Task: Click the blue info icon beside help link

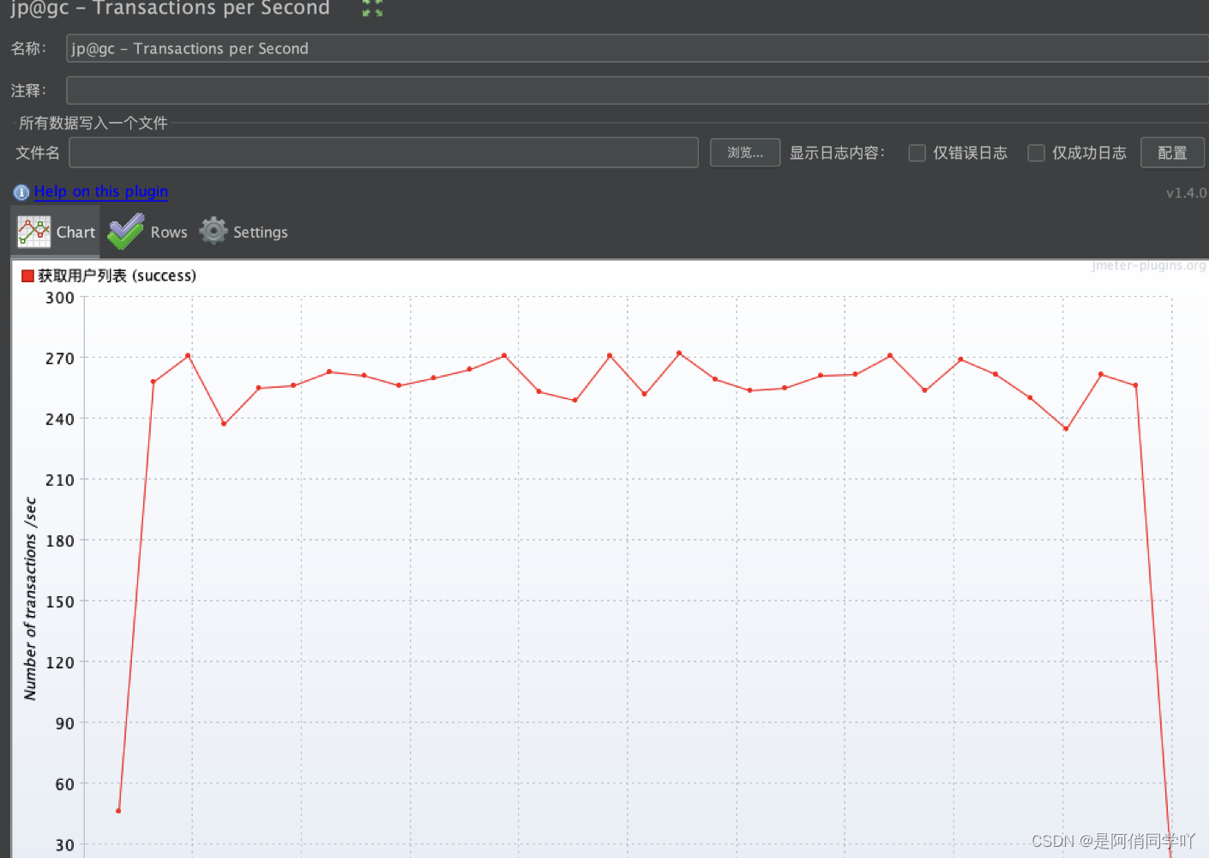Action: click(21, 192)
